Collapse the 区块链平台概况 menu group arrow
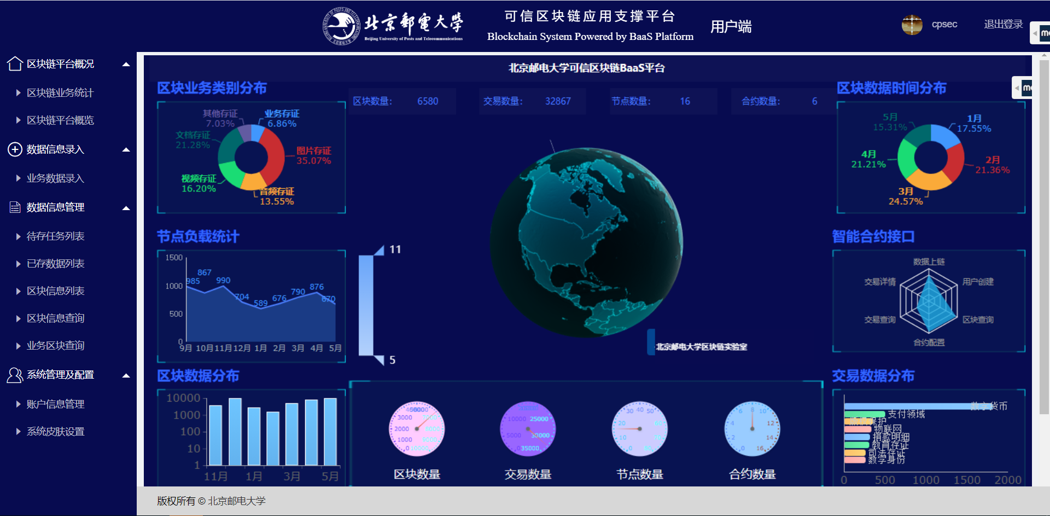The height and width of the screenshot is (516, 1050). click(x=126, y=64)
